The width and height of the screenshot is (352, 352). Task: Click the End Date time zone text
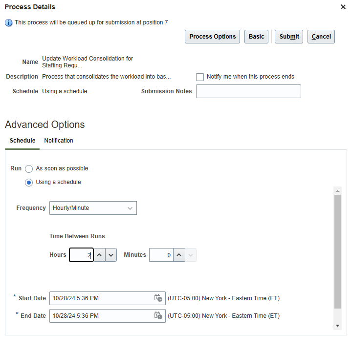[x=223, y=316]
